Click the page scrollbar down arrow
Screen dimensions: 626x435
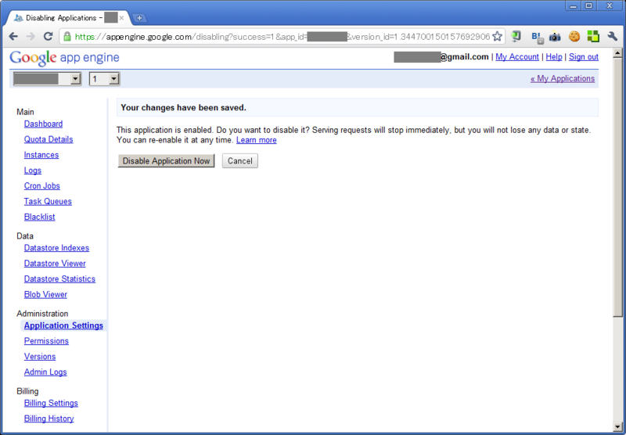pyautogui.click(x=617, y=426)
